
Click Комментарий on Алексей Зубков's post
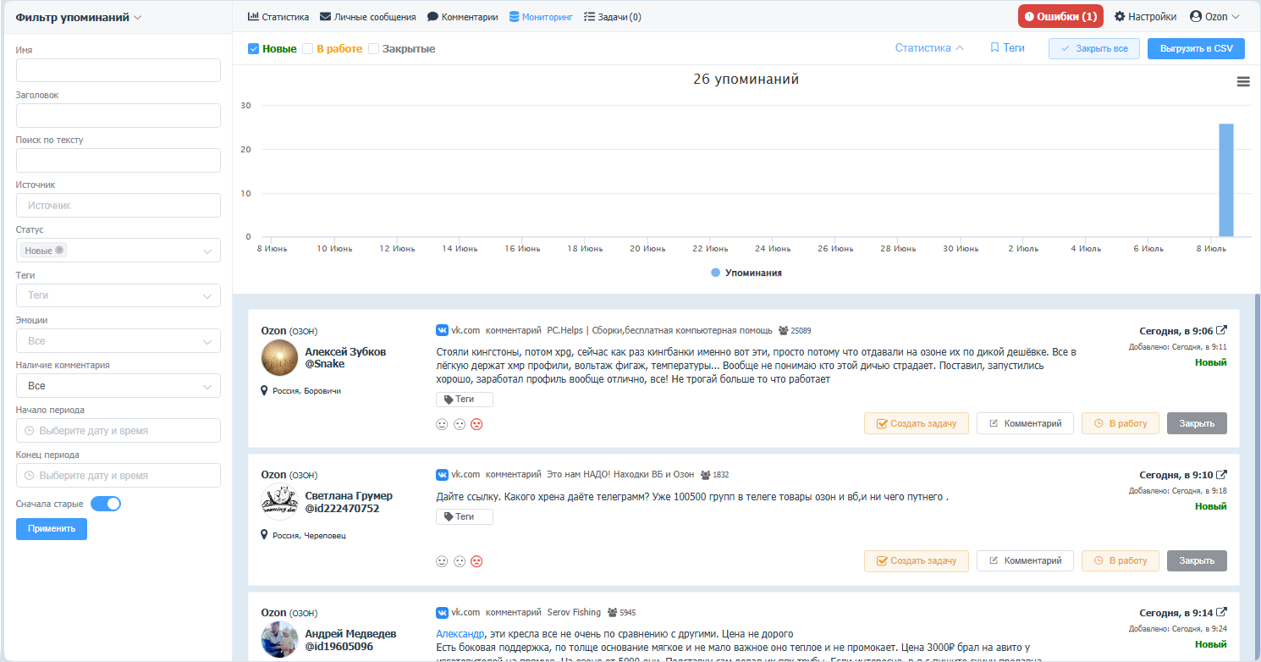coord(1025,423)
